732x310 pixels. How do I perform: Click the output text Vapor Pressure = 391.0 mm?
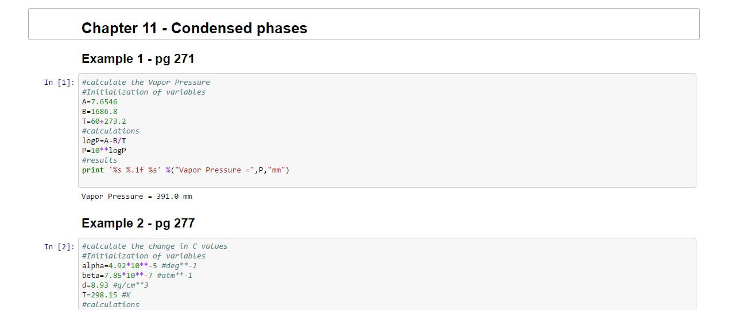coord(137,196)
